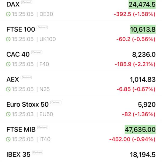Viewport: 162px width, 162px height.
Task: Click the Derived badge next to Euro Stoxx 50
Action: [x=56, y=102]
